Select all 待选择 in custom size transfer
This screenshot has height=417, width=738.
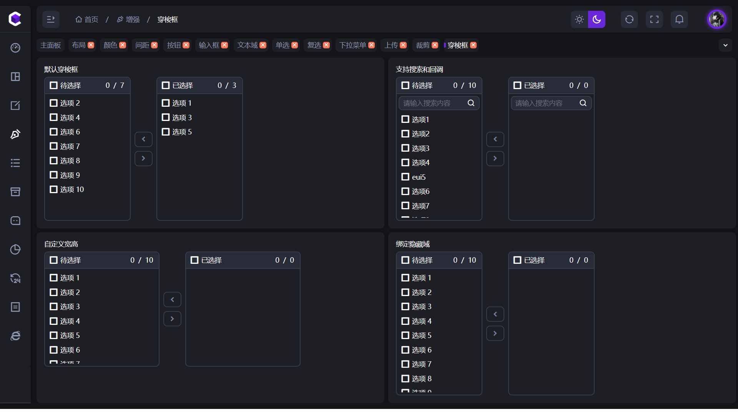(53, 260)
